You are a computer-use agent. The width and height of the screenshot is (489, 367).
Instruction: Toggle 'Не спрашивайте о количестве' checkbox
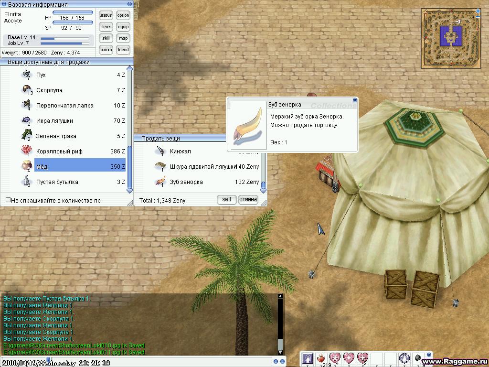click(x=8, y=200)
